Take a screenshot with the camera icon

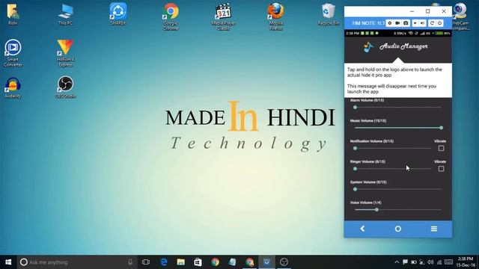pyautogui.click(x=406, y=23)
